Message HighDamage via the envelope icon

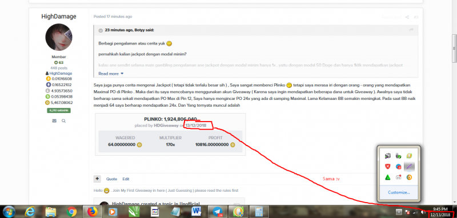(54, 121)
